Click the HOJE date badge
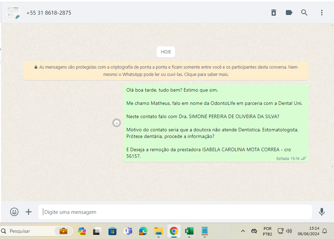This screenshot has height=239, width=334. 166,52
